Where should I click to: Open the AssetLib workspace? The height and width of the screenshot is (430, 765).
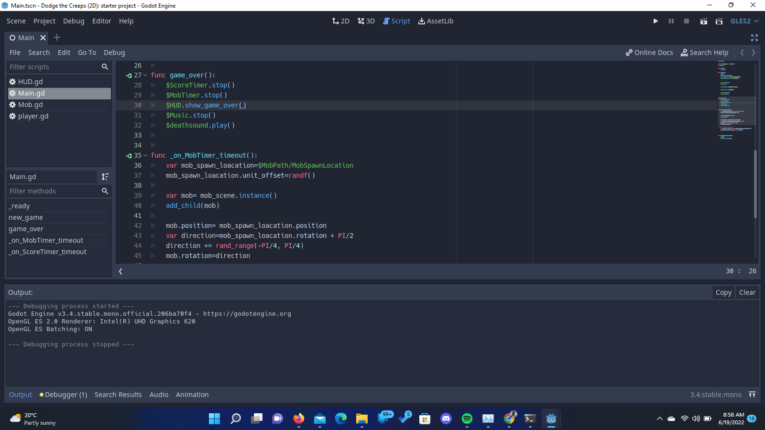[x=436, y=21]
